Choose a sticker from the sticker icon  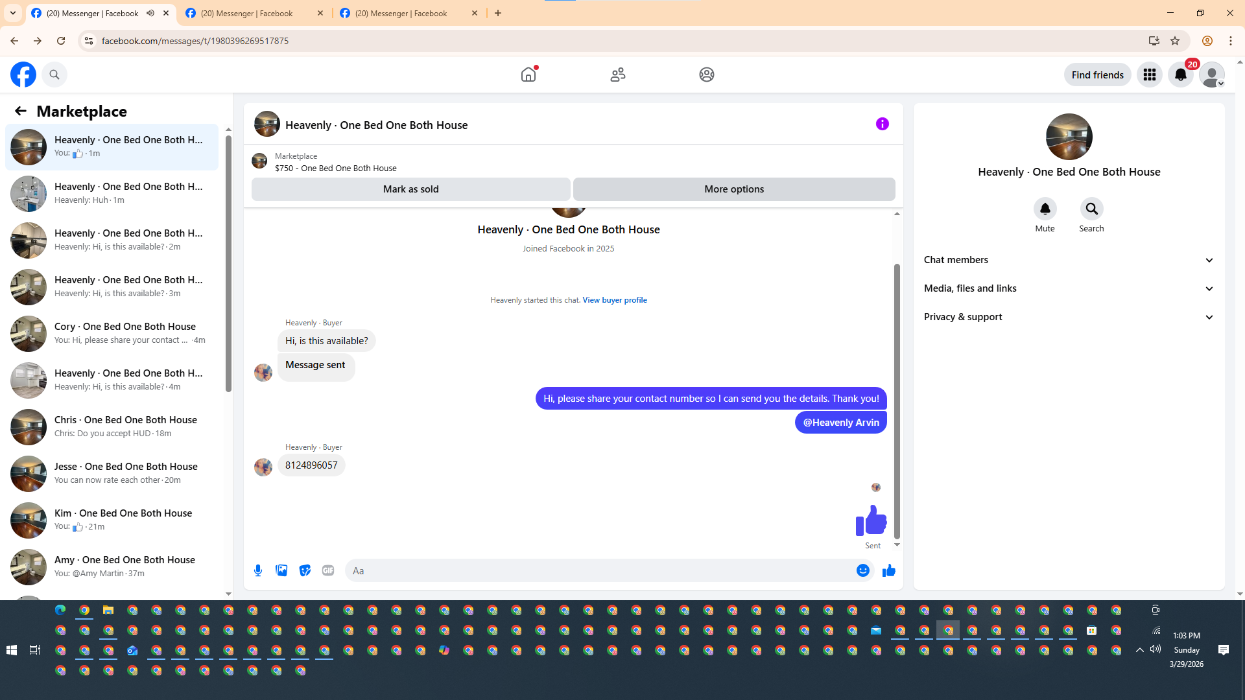(305, 570)
